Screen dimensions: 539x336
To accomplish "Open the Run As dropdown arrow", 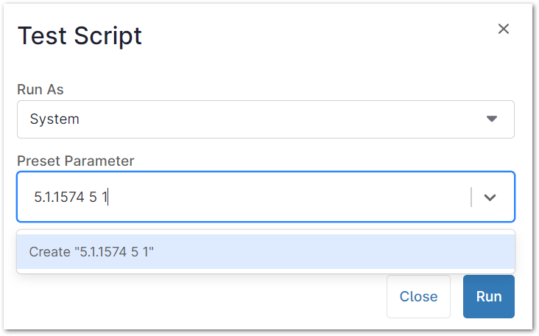I will pos(492,119).
